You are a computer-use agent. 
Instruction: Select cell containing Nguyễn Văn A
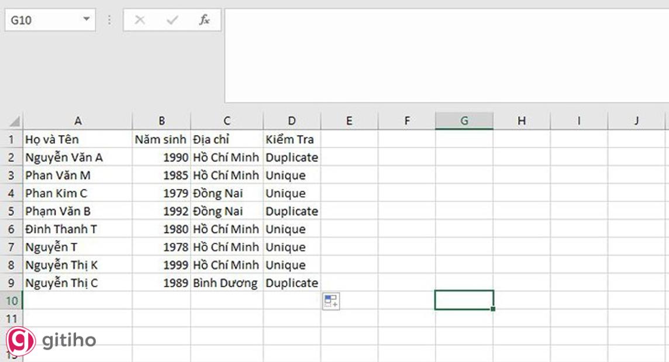click(78, 157)
